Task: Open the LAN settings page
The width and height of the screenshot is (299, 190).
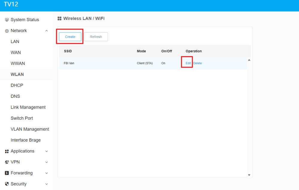Action: click(15, 41)
